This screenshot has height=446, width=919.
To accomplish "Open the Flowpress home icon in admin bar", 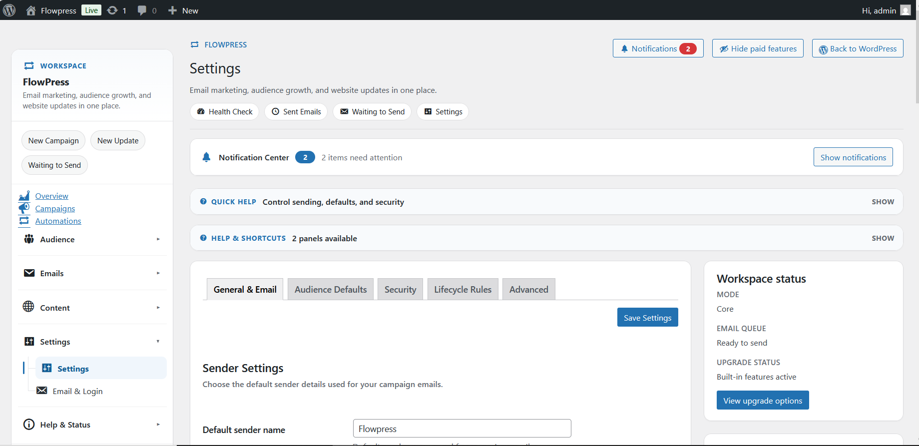I will (31, 10).
